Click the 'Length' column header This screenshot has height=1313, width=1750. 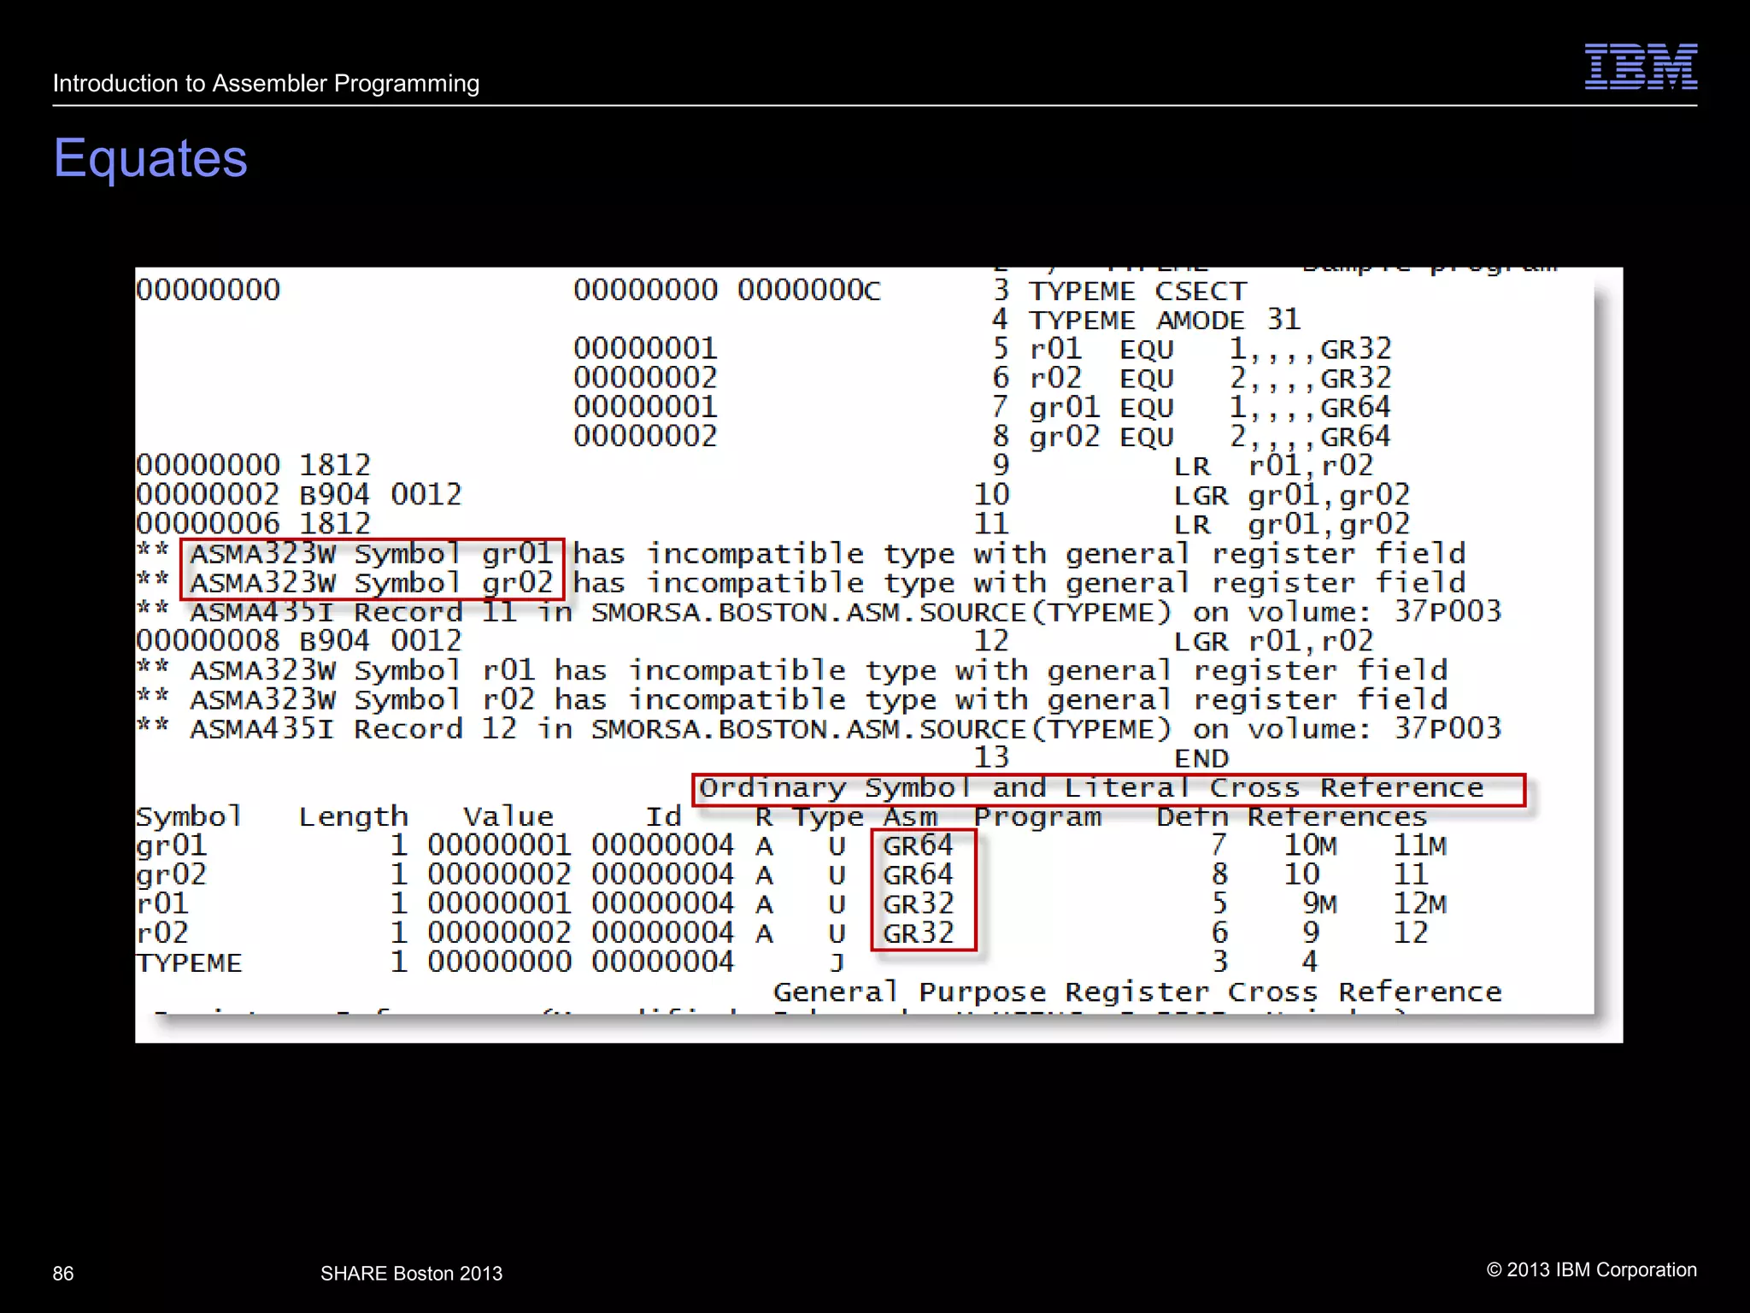(353, 816)
